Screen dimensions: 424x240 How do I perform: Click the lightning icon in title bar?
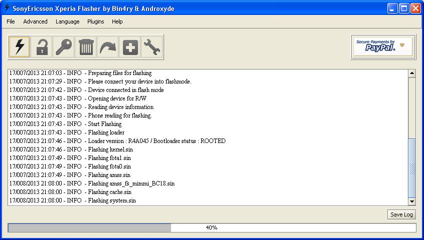tap(7, 8)
